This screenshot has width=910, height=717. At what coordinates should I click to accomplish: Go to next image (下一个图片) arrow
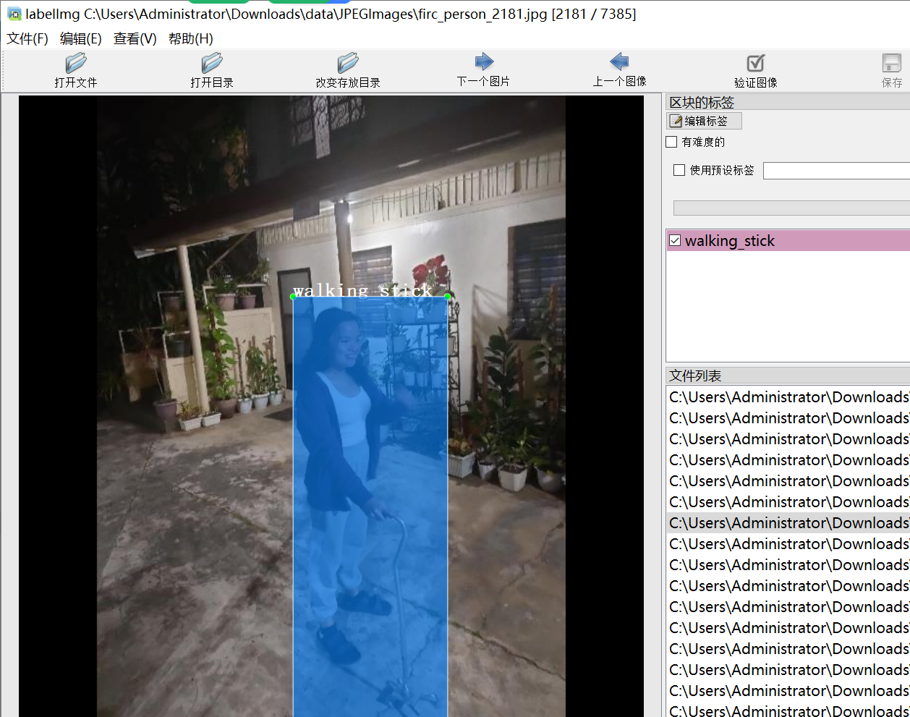(484, 61)
